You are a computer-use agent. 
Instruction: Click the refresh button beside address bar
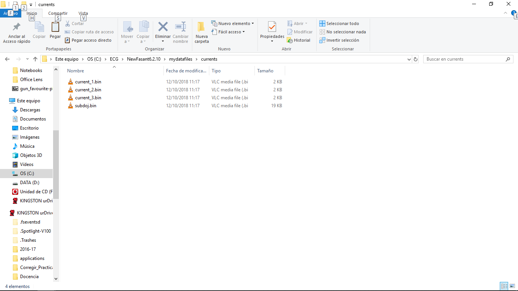[416, 59]
